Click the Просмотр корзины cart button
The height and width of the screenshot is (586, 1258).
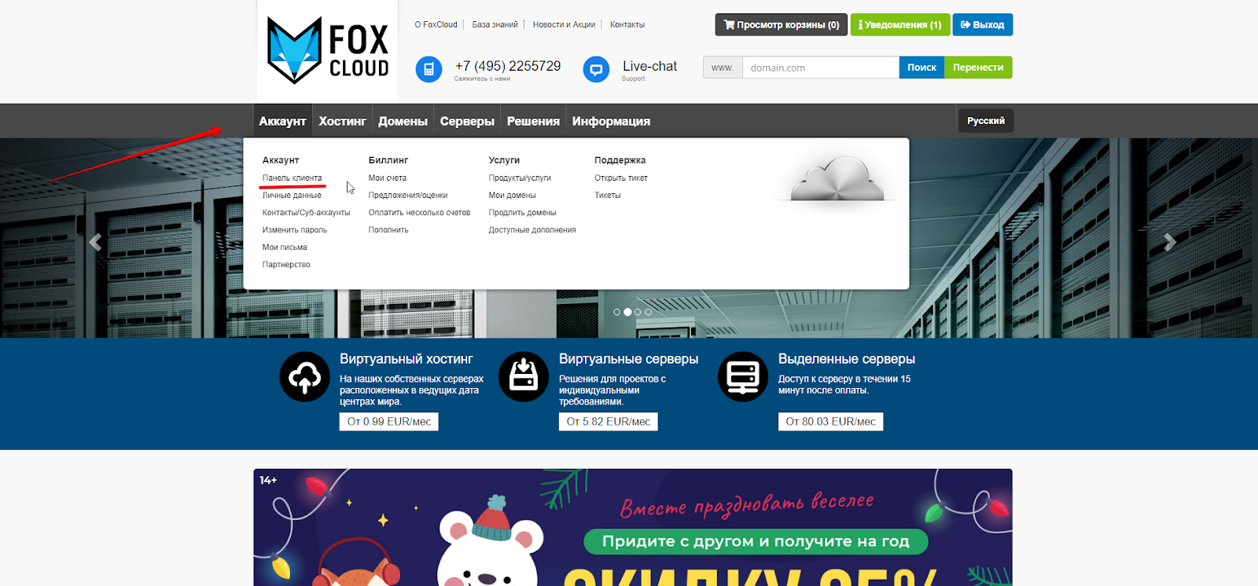[x=781, y=25]
